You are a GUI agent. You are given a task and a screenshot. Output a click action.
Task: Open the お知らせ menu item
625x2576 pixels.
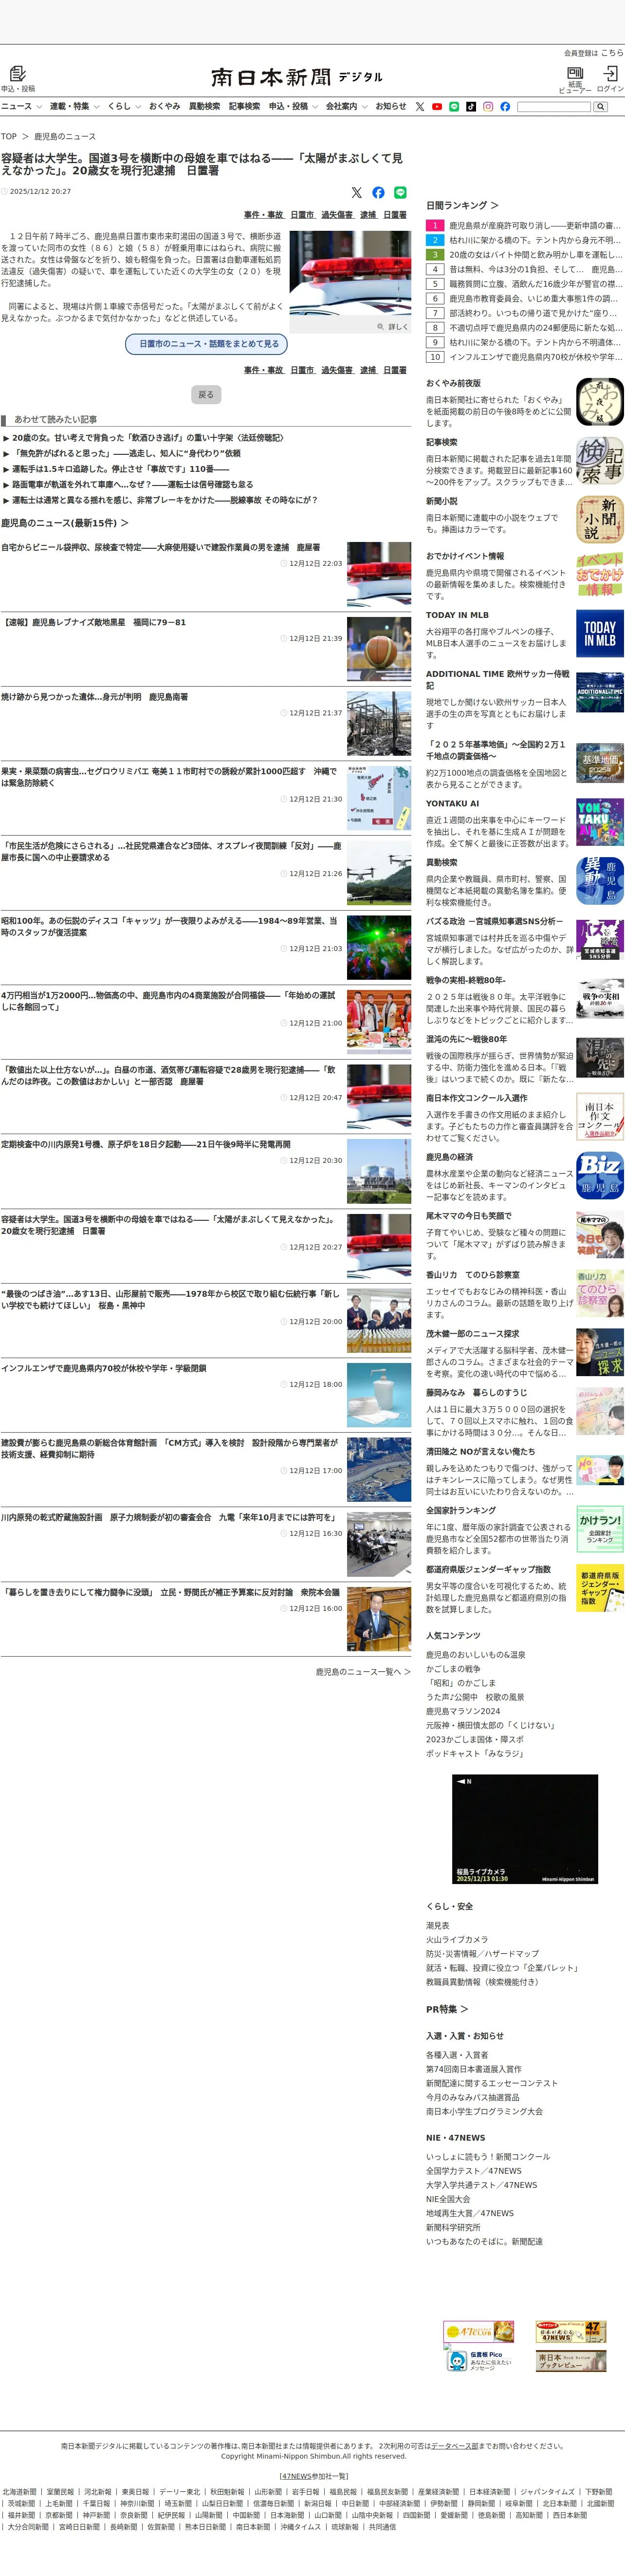[391, 106]
